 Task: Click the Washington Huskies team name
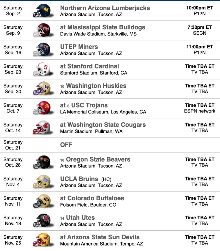96,86
